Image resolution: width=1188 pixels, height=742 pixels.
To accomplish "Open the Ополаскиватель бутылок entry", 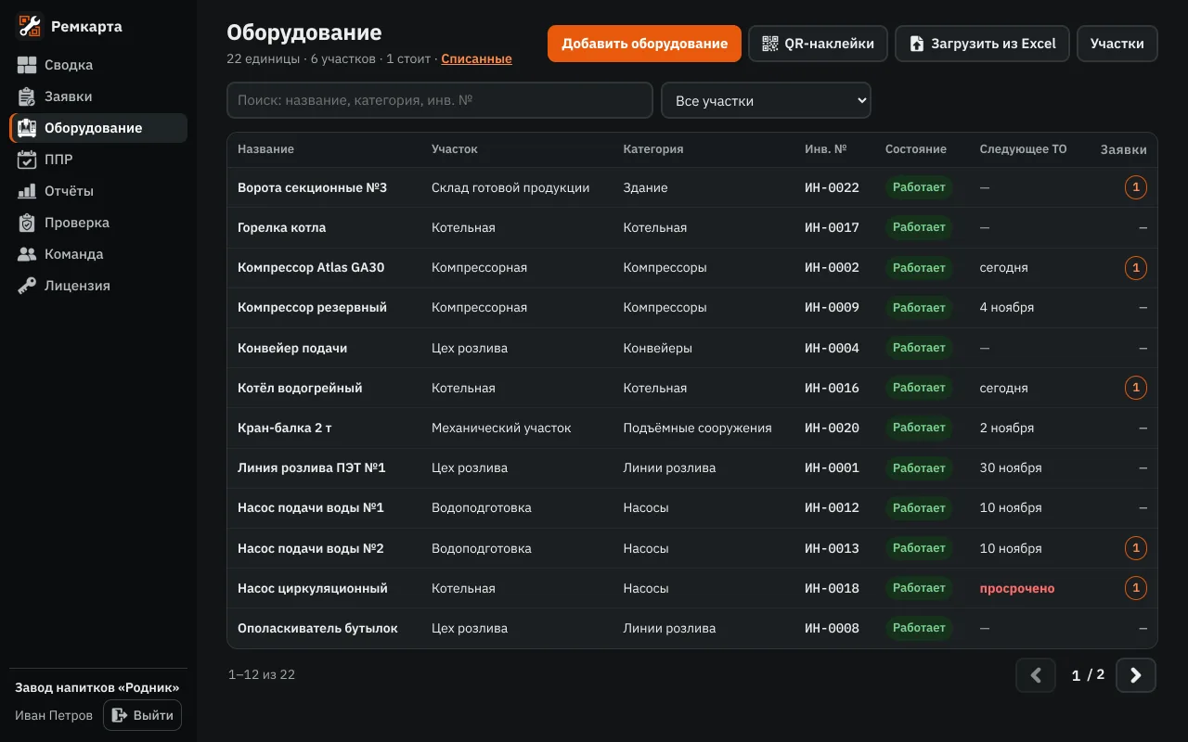I will [x=317, y=629].
